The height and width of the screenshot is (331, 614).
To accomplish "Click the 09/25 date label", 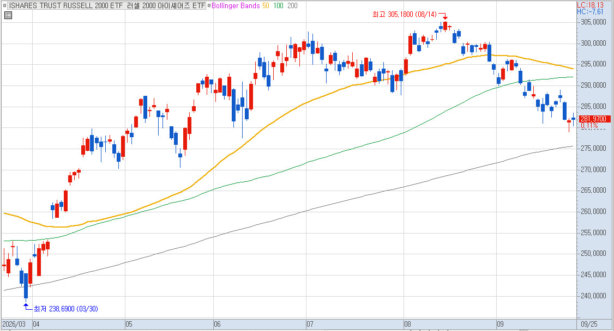I will [x=589, y=324].
